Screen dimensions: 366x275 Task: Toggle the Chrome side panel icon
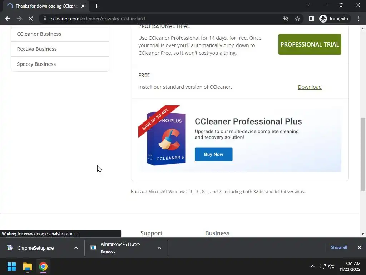pyautogui.click(x=311, y=19)
